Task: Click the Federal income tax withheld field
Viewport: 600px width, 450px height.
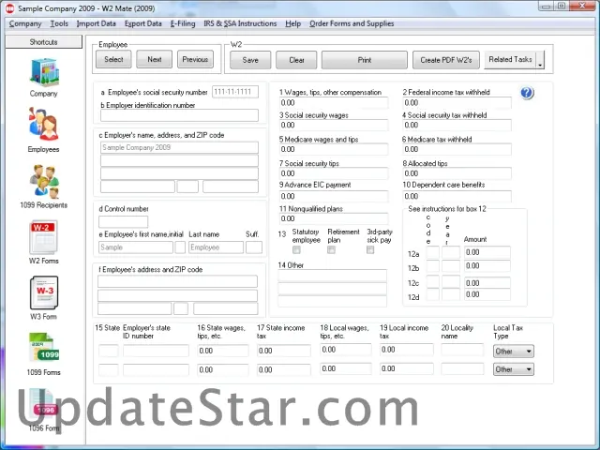Action: tap(457, 102)
